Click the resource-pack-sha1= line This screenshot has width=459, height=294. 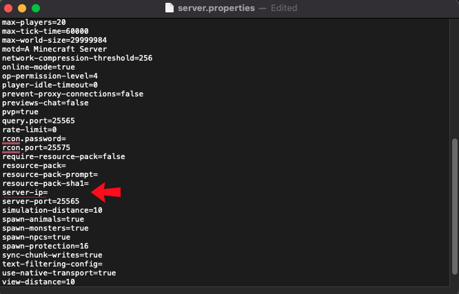pos(45,183)
